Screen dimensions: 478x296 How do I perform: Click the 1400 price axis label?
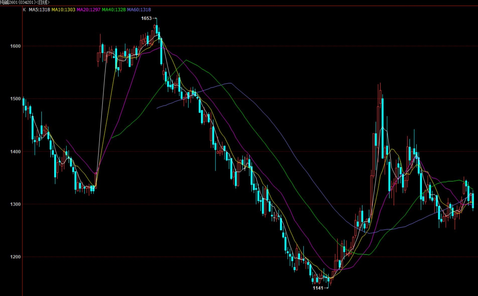[15, 152]
